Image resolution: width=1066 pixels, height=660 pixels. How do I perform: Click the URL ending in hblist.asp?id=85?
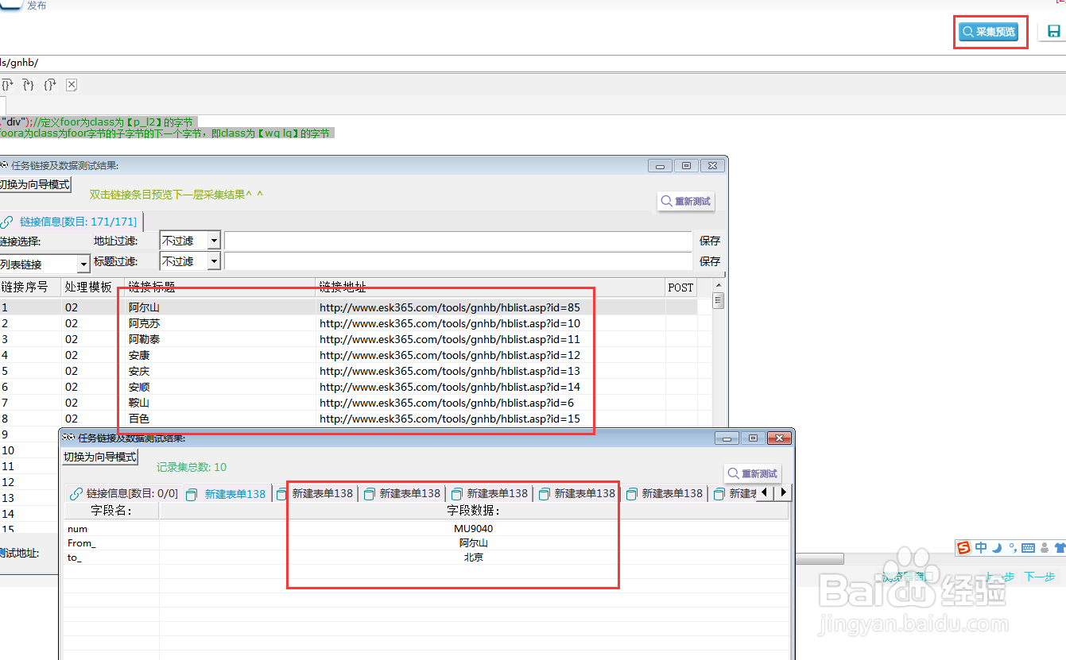point(450,307)
